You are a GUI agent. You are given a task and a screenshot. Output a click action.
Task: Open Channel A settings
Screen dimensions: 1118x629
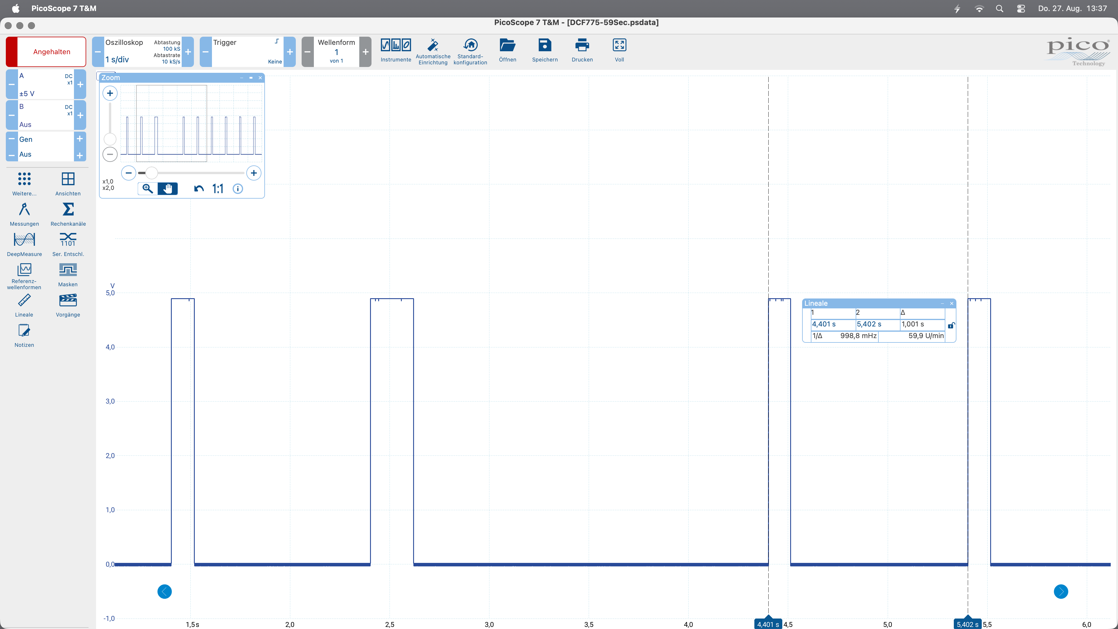click(46, 84)
